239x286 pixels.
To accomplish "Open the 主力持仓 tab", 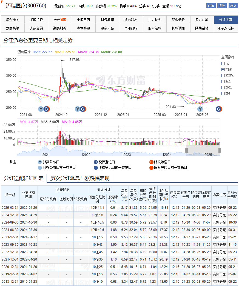I will (155, 20).
